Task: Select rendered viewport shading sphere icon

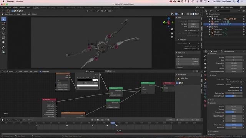Action: click(x=198, y=14)
